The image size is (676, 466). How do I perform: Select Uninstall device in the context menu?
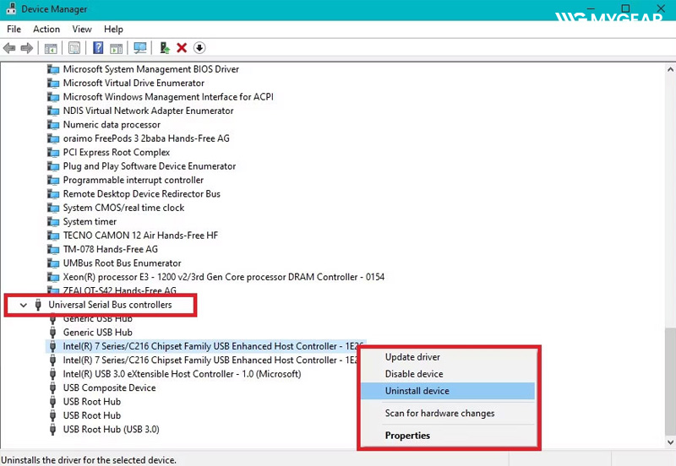[x=448, y=391]
